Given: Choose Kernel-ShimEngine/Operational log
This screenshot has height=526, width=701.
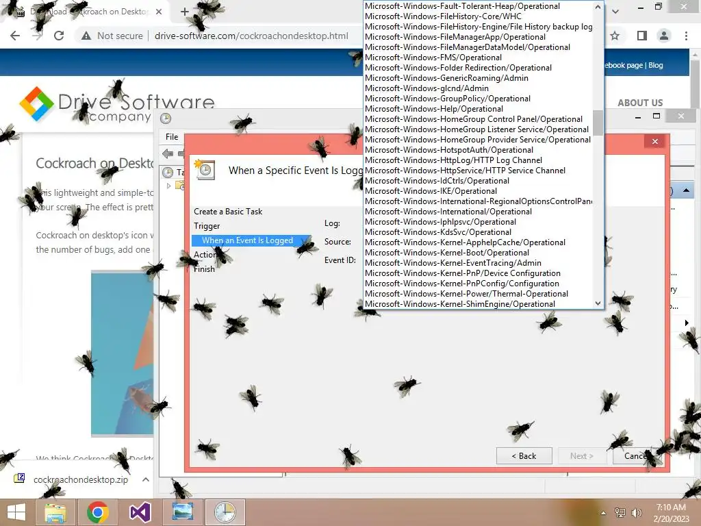Looking at the screenshot, I should tap(479, 304).
